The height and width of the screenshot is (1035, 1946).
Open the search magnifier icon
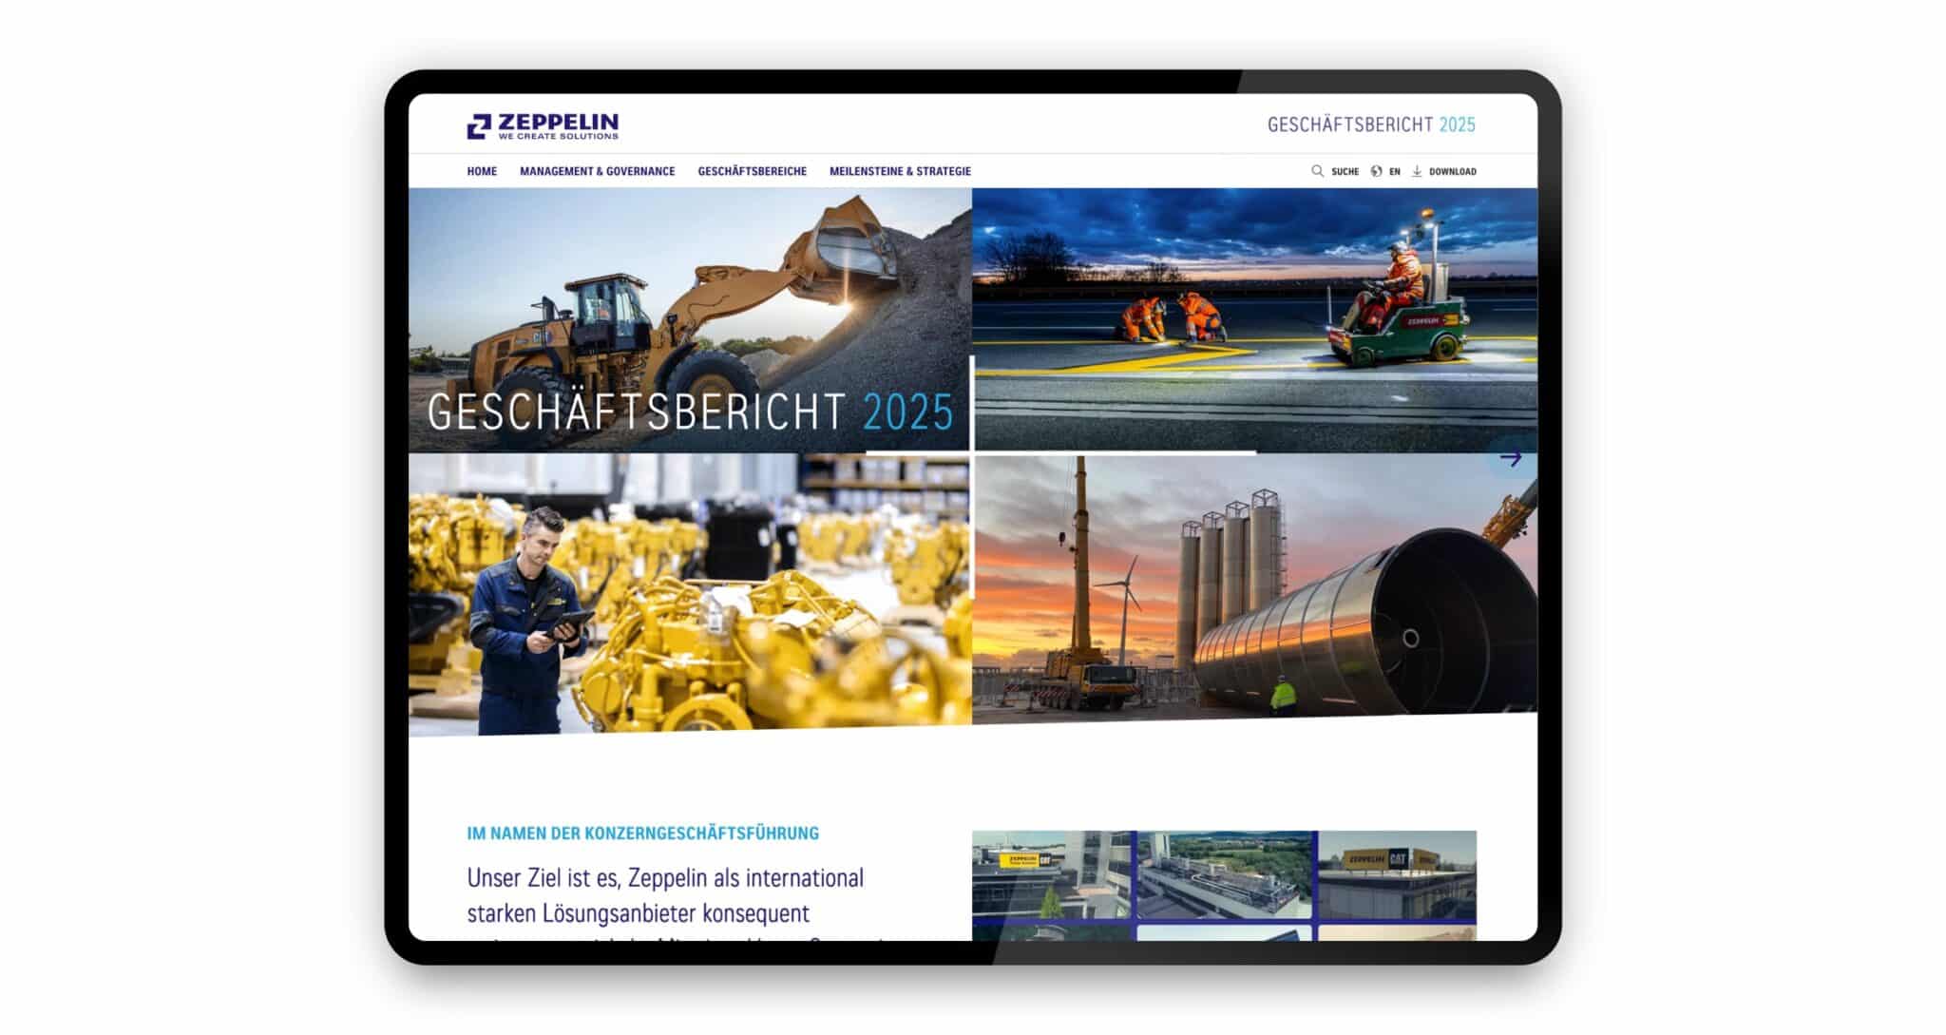coord(1317,171)
